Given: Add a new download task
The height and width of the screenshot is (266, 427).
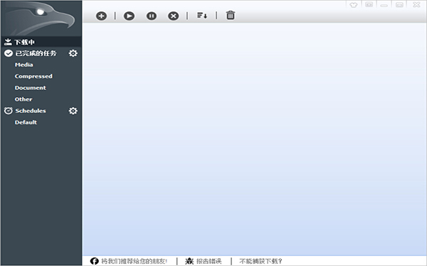Looking at the screenshot, I should [x=101, y=16].
